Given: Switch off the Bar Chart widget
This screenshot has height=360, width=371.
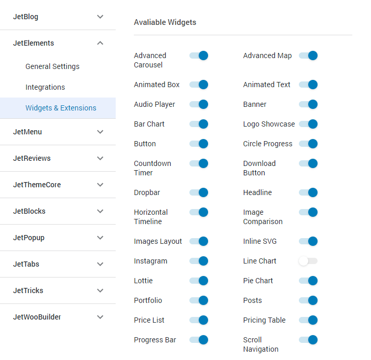Looking at the screenshot, I should tap(199, 124).
